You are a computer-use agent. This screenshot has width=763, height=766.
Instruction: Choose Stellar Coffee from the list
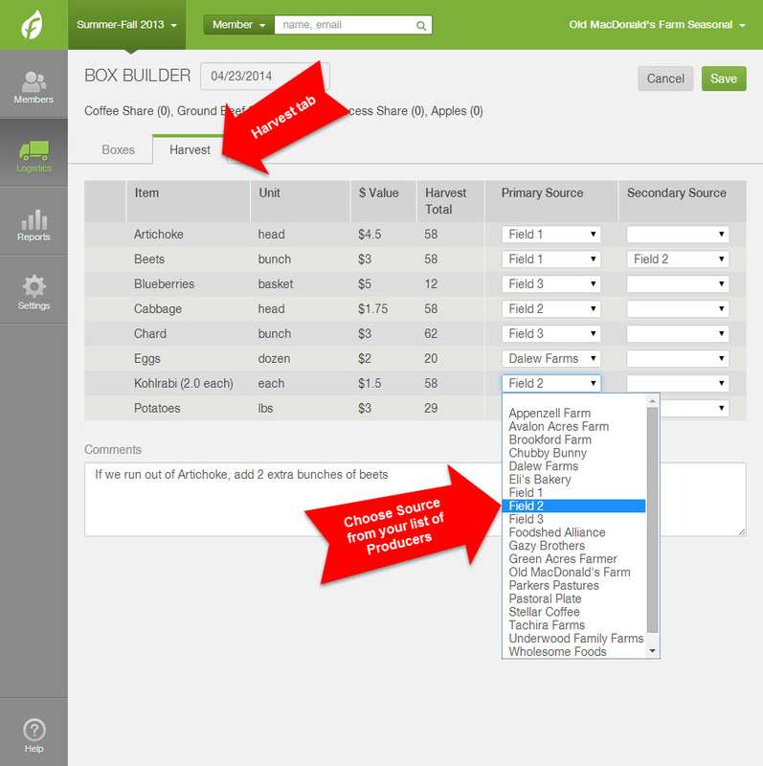pyautogui.click(x=574, y=612)
